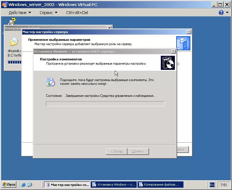Close the Копирование файлов window

pyautogui.click(x=109, y=28)
